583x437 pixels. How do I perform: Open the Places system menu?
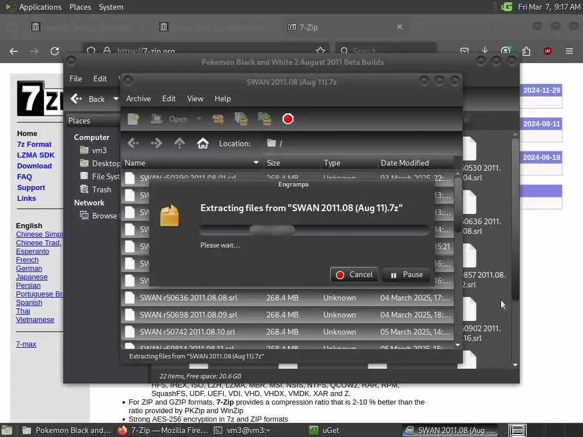(x=80, y=7)
